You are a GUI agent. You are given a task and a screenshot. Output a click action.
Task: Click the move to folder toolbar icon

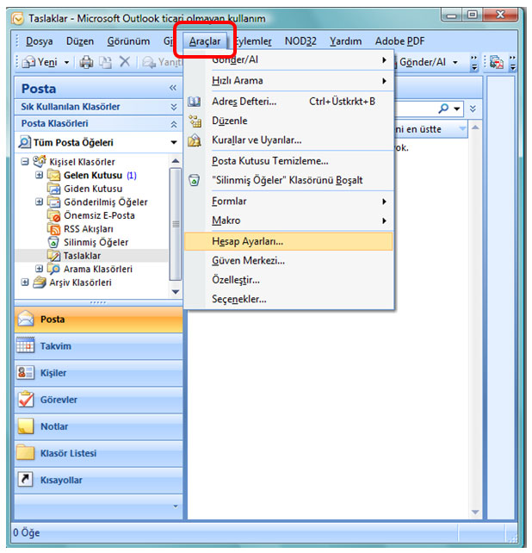click(105, 62)
